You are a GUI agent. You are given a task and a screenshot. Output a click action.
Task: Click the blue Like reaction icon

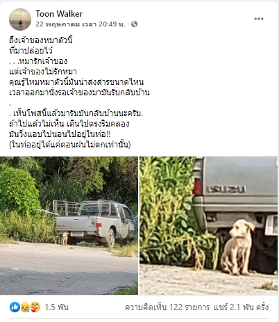[15, 307]
